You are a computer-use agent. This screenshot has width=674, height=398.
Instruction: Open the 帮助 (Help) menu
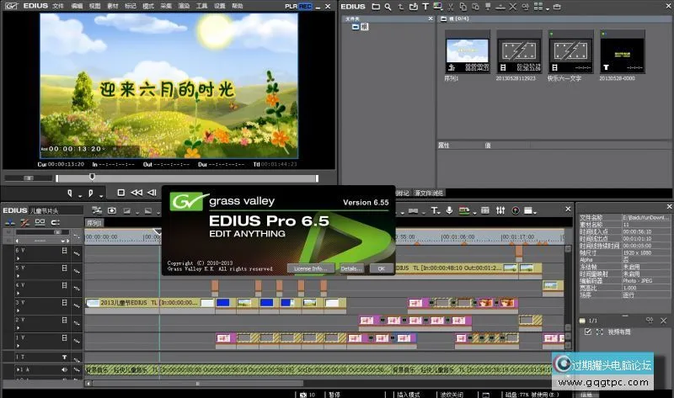[238, 6]
